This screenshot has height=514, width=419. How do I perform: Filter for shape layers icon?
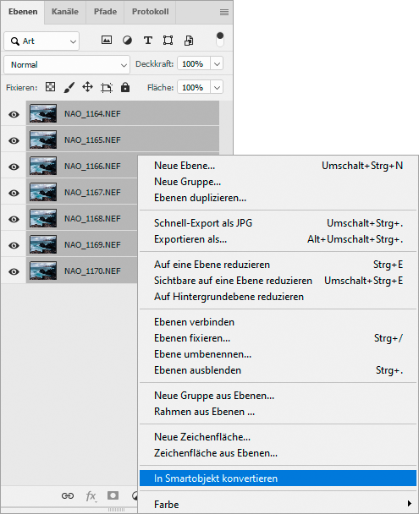coord(168,41)
